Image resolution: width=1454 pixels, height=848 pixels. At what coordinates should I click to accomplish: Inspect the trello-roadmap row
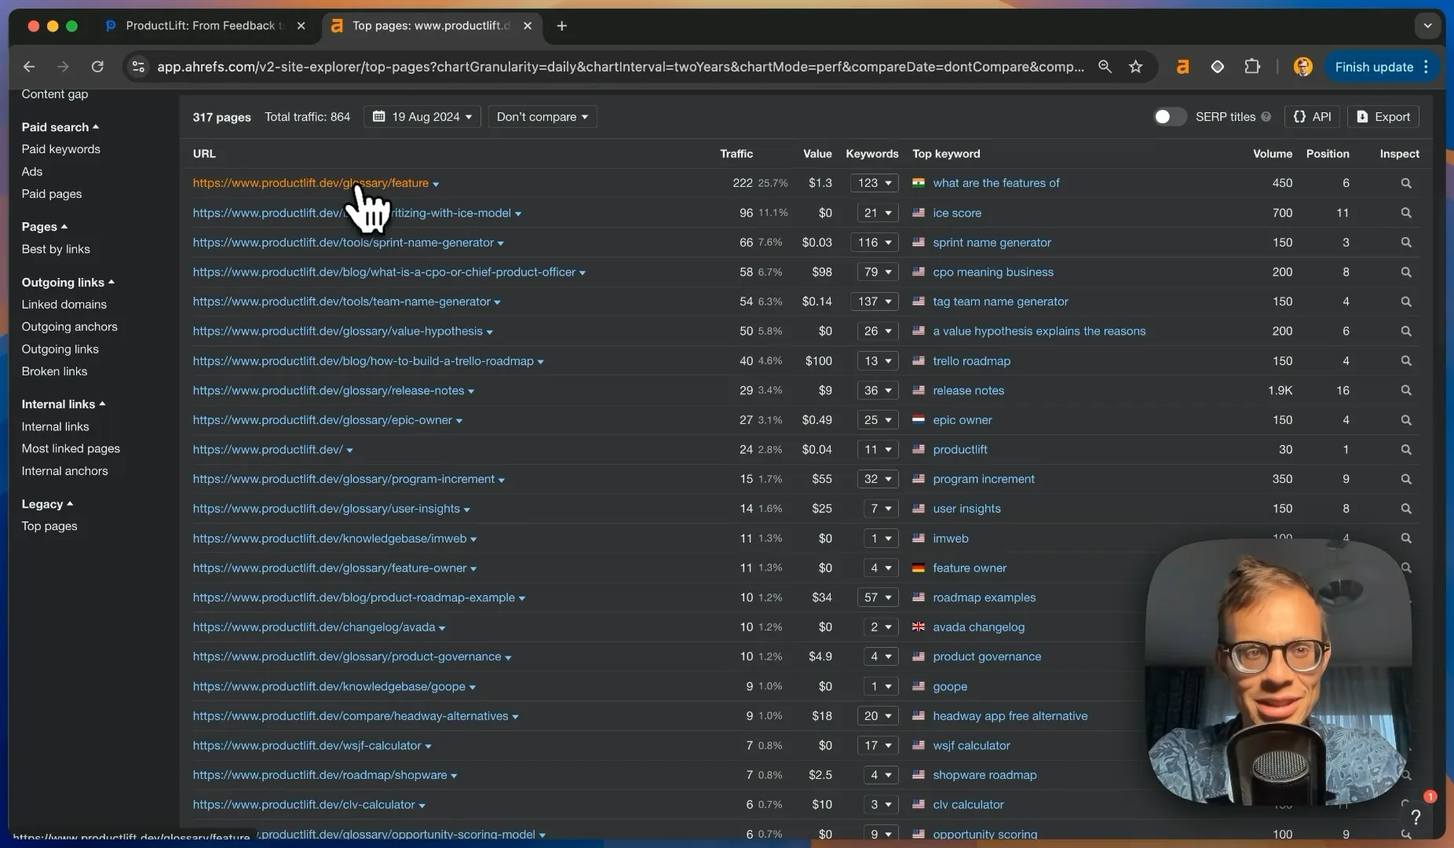(x=1406, y=361)
